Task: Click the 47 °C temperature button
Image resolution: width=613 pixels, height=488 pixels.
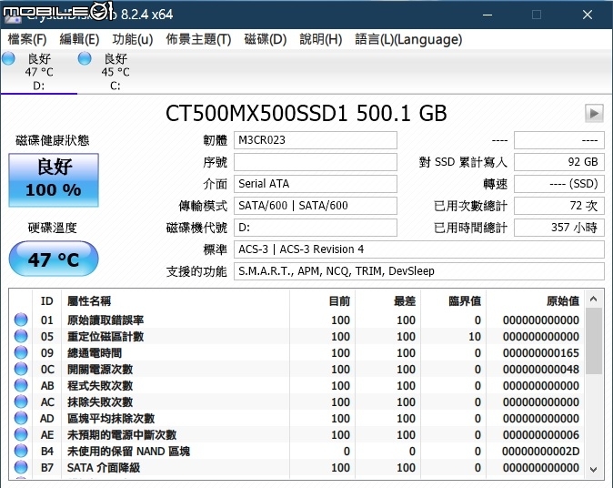Action: (x=54, y=259)
